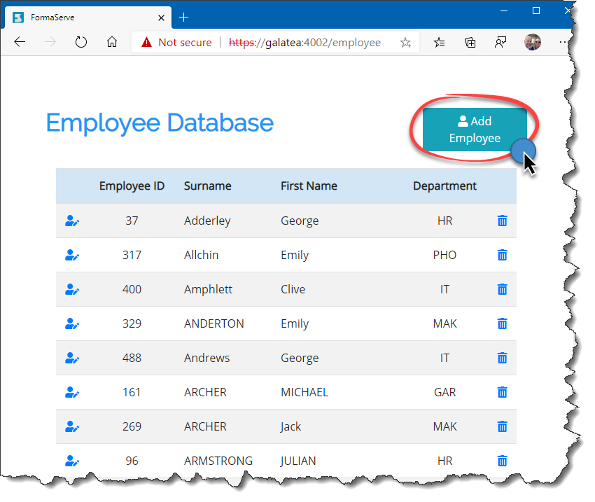Go to browser home page
This screenshot has height=502, width=595.
pos(112,42)
